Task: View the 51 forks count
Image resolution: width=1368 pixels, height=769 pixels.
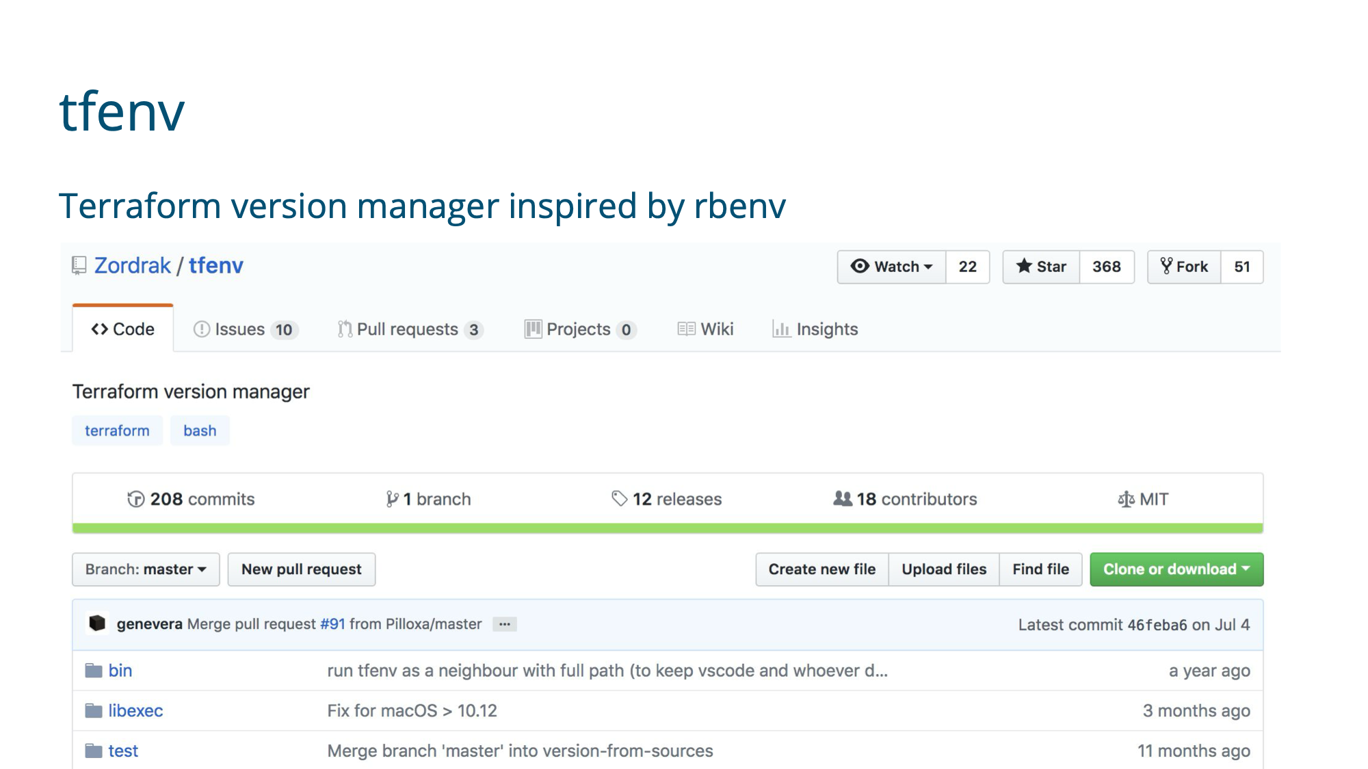Action: click(1242, 267)
